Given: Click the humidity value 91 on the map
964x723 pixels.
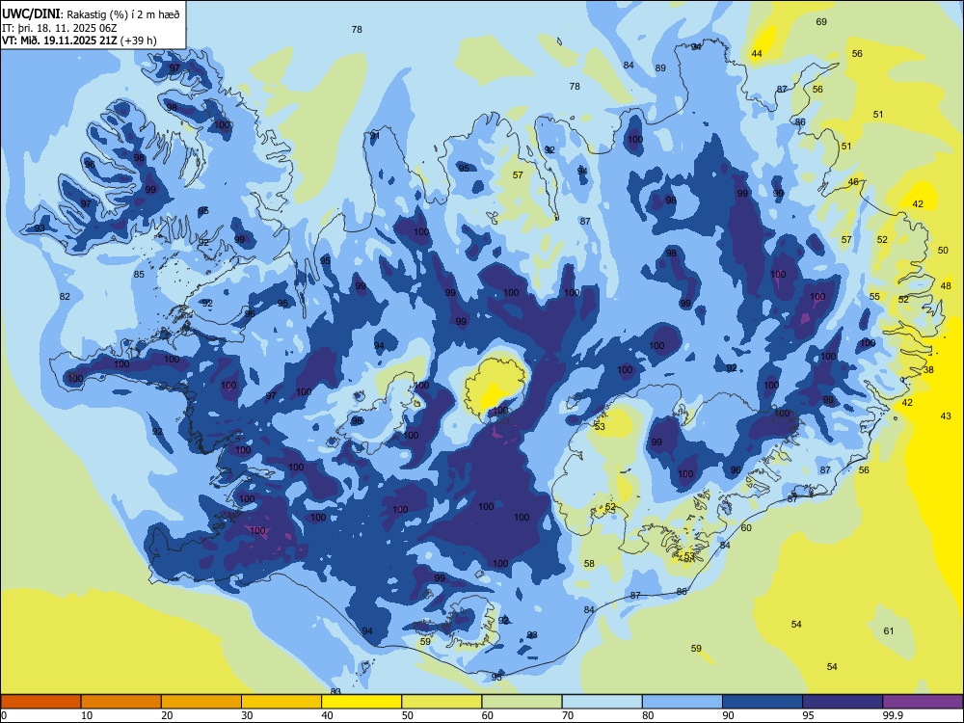Looking at the screenshot, I should click(374, 135).
